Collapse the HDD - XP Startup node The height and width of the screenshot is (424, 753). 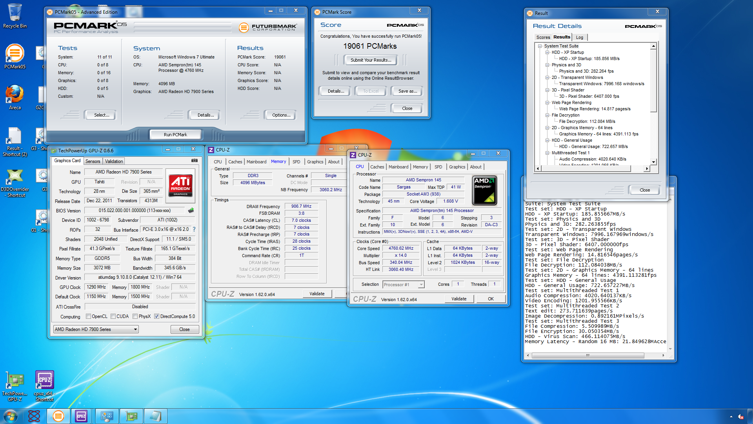[547, 52]
